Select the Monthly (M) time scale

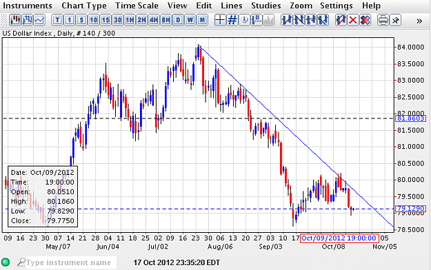click(x=202, y=20)
